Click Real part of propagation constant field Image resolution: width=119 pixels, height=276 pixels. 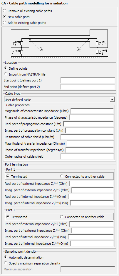pyautogui.click(x=88, y=124)
